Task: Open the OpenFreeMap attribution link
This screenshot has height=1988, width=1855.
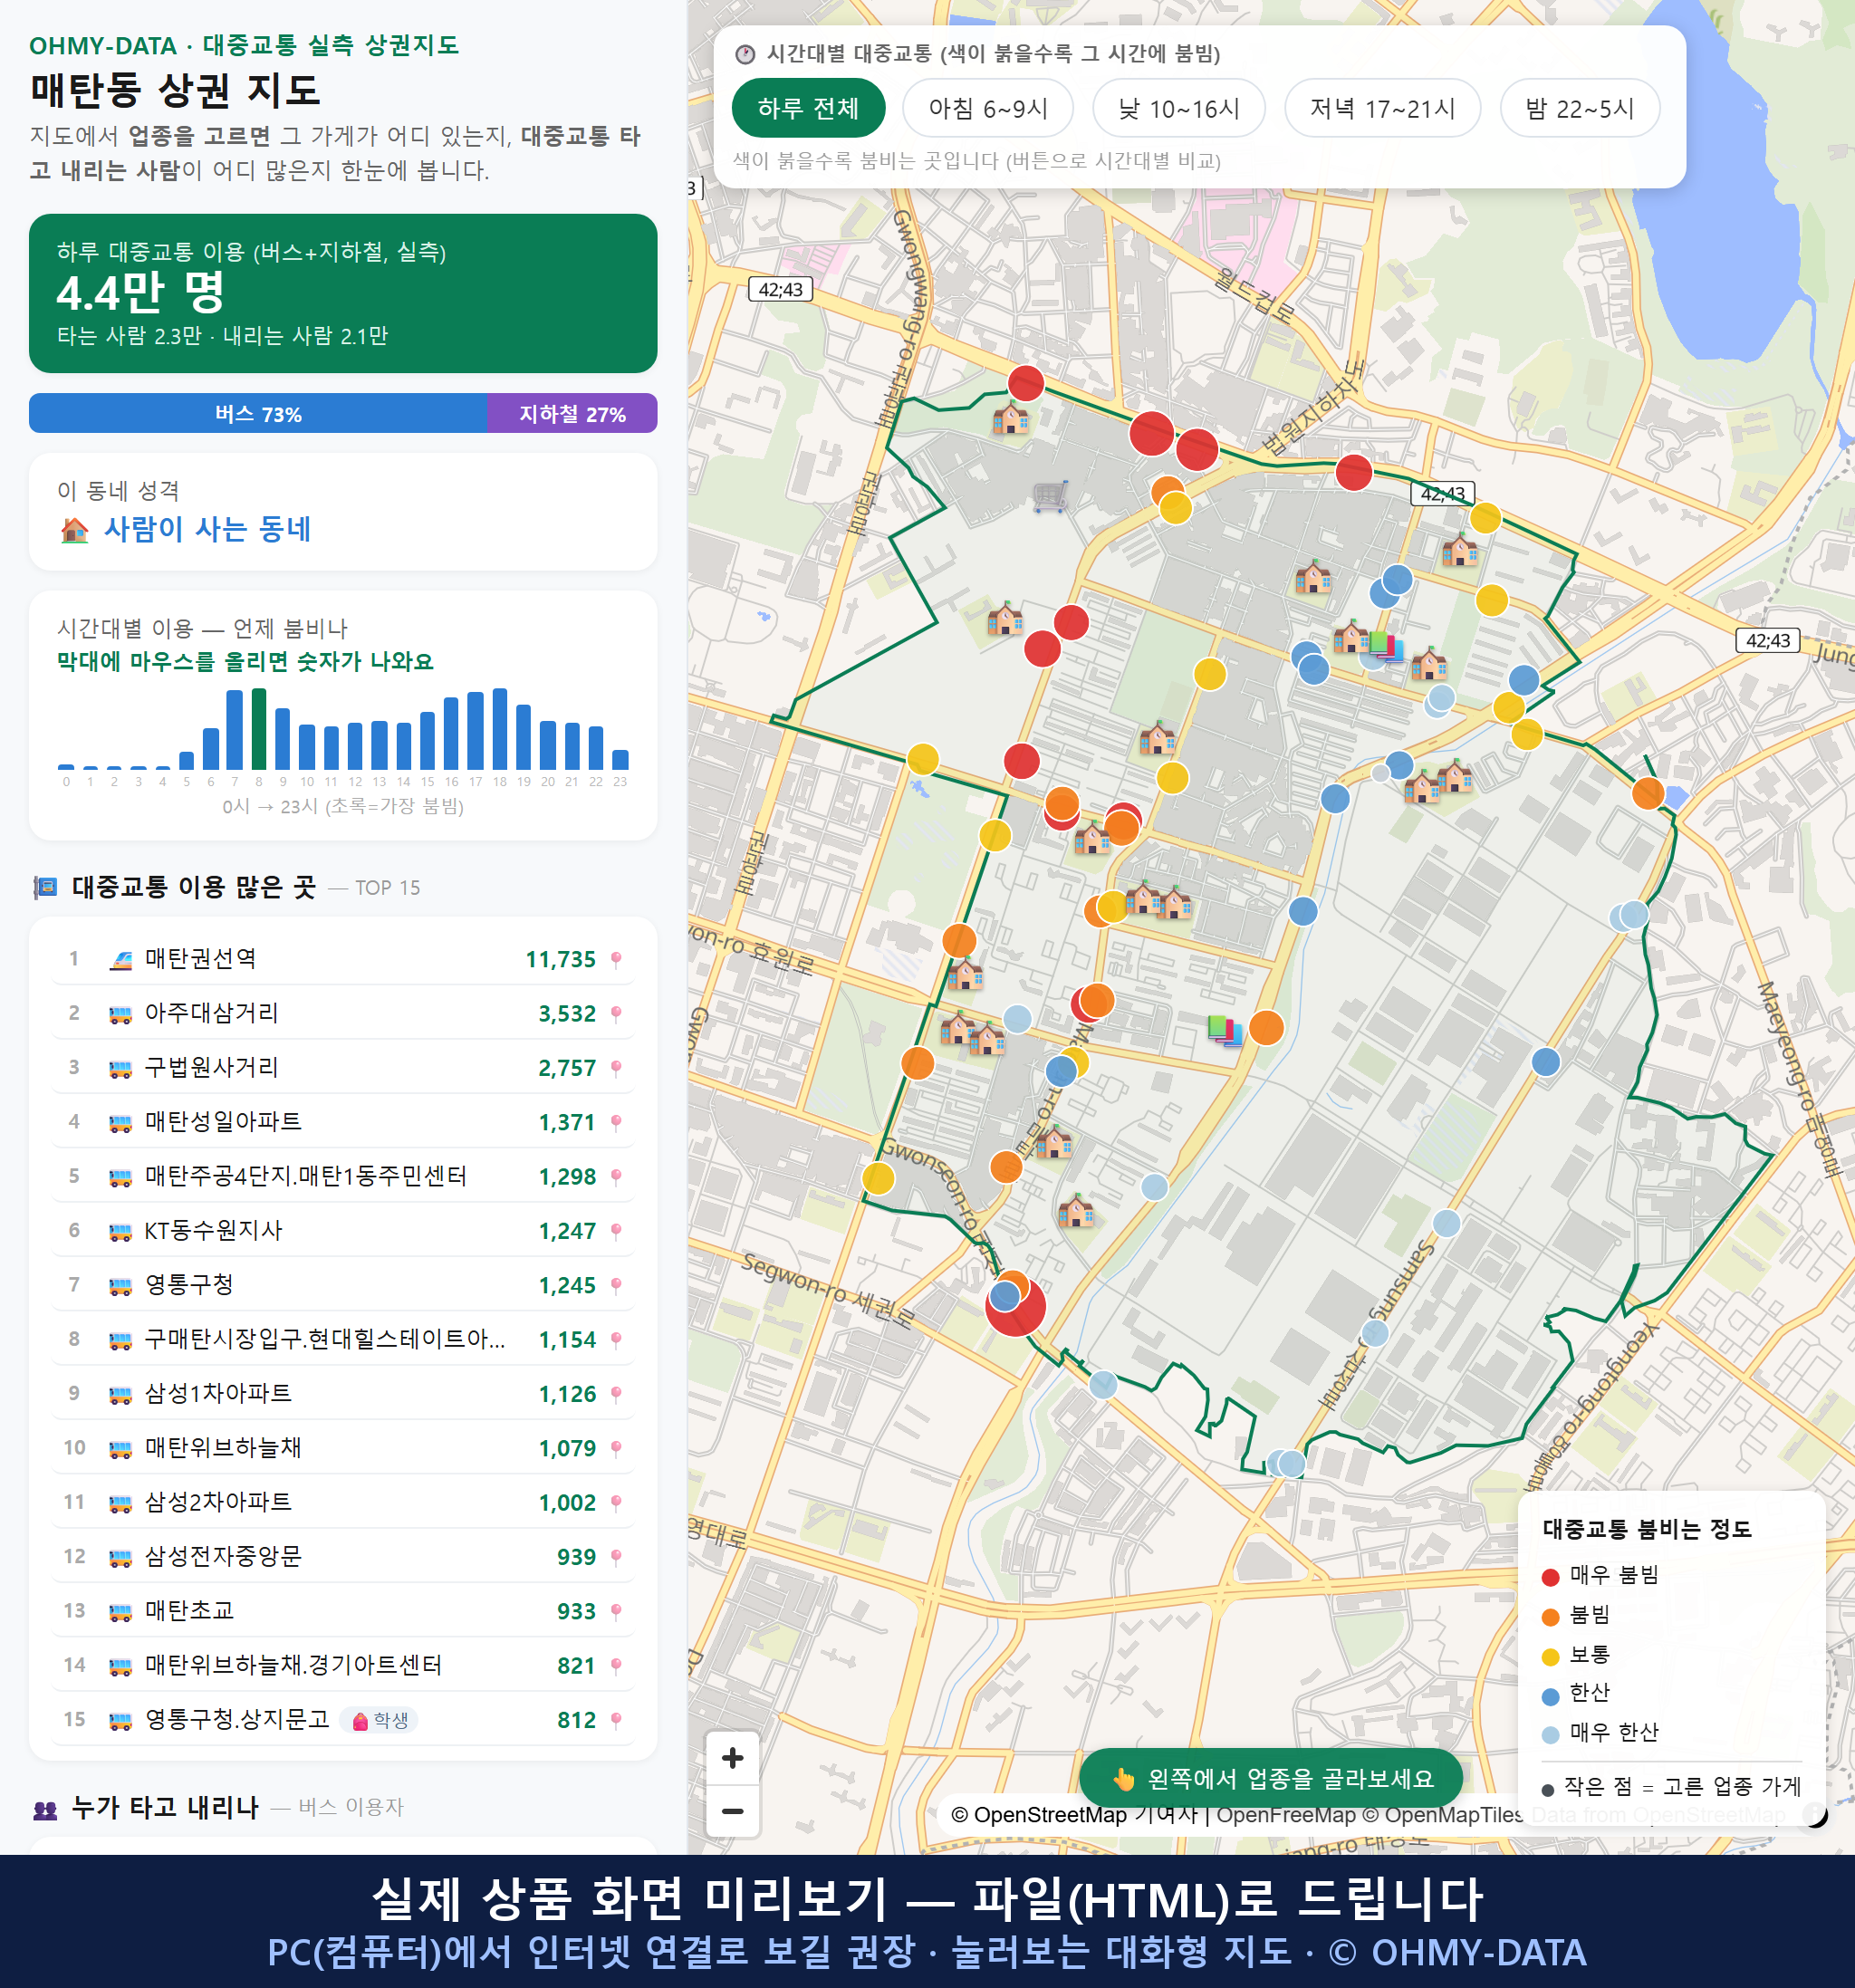Action: pos(1286,1815)
